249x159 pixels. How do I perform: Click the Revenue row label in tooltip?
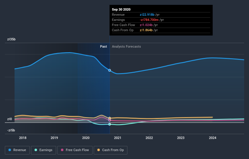(x=118, y=15)
